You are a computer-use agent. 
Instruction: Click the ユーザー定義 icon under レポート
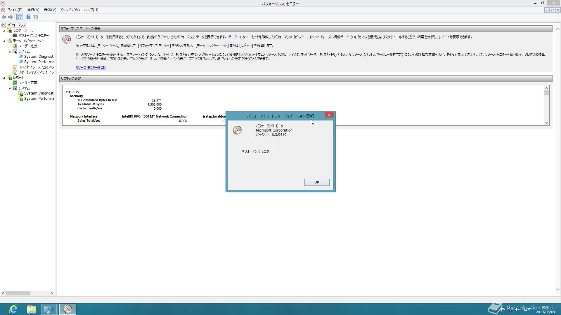tap(15, 83)
